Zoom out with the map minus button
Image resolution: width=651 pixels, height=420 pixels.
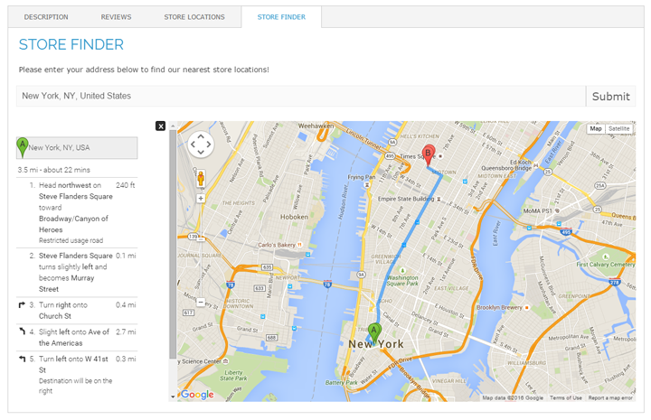pyautogui.click(x=200, y=302)
